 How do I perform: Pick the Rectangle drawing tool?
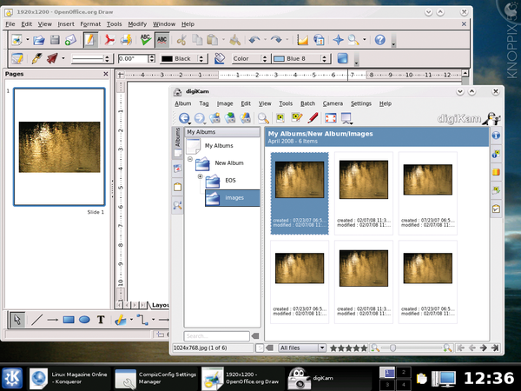pos(69,320)
